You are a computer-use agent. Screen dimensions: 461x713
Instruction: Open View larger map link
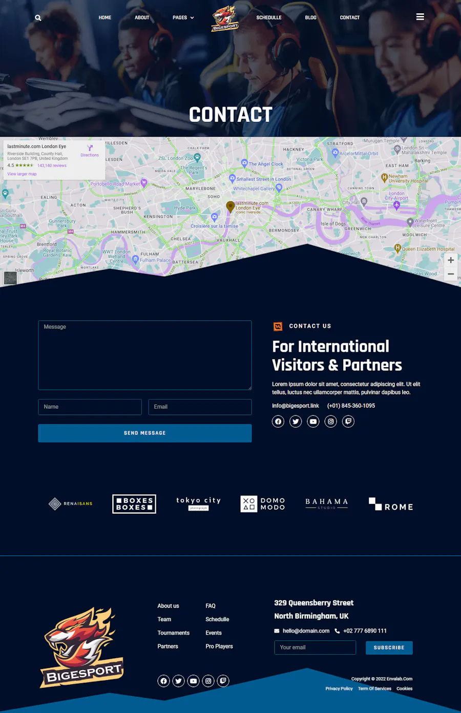(x=22, y=174)
